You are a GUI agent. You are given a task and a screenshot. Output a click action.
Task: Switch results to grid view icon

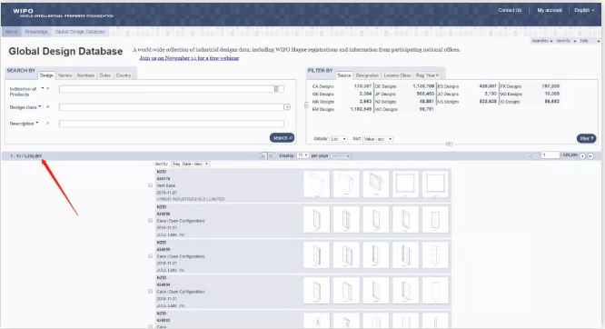(271, 155)
